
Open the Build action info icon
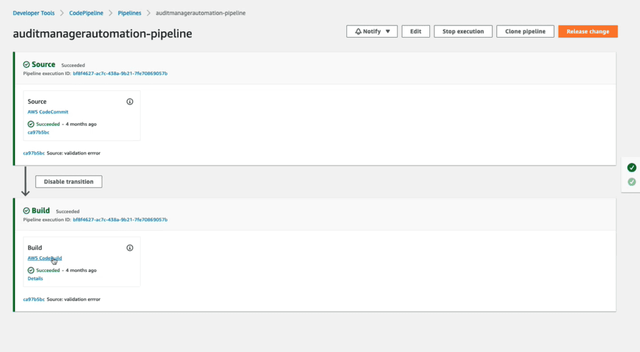click(130, 248)
